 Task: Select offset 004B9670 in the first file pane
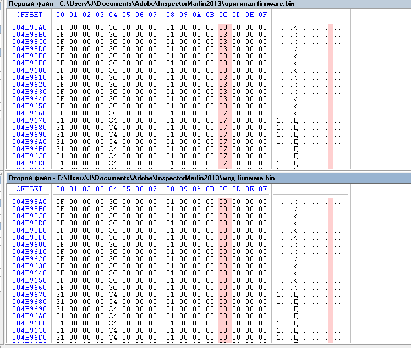[29, 120]
